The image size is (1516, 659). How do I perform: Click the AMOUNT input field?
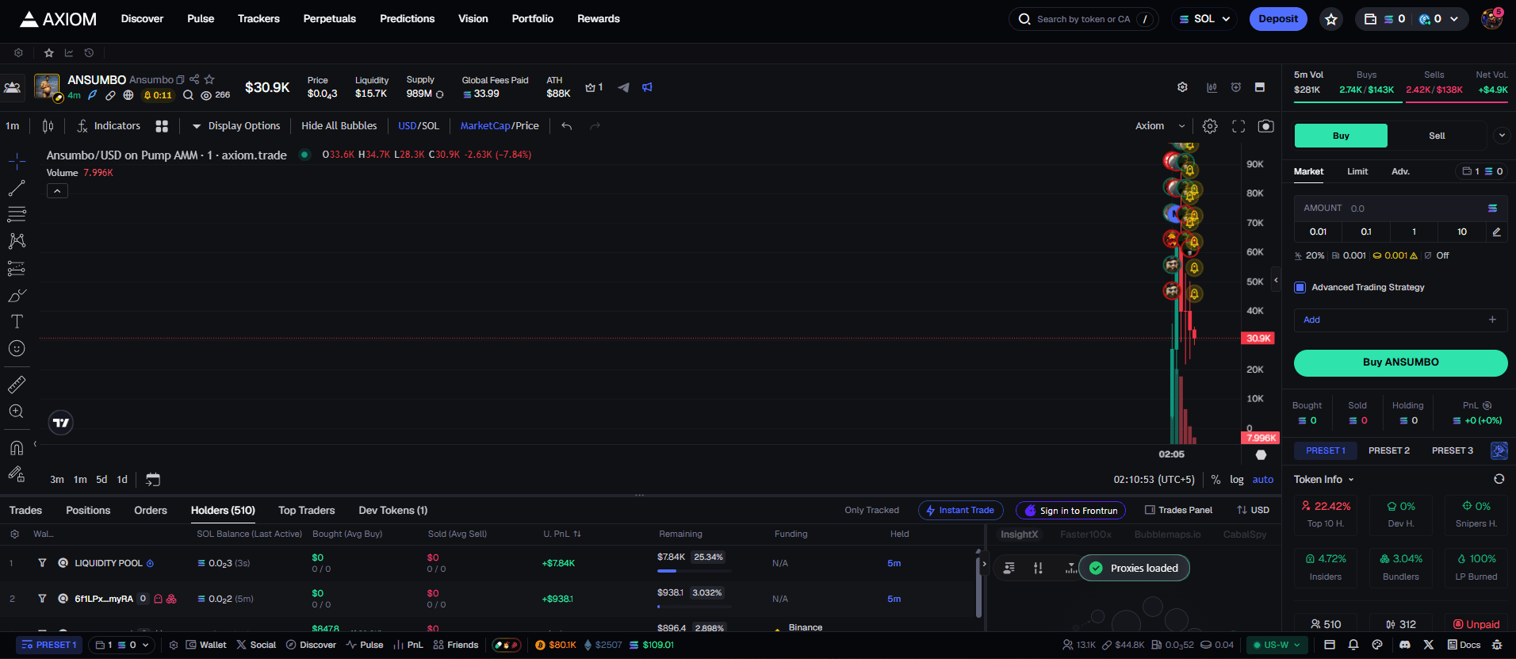1400,208
